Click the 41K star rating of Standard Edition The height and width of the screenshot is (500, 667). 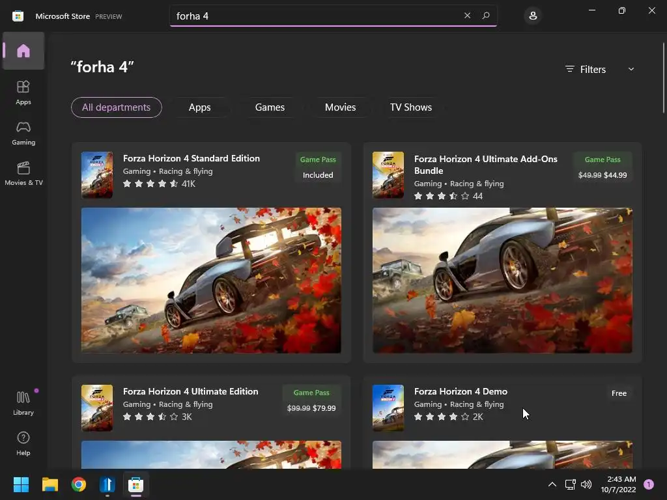(159, 184)
